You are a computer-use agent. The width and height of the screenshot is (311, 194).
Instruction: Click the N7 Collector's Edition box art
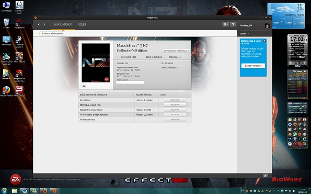pyautogui.click(x=96, y=63)
